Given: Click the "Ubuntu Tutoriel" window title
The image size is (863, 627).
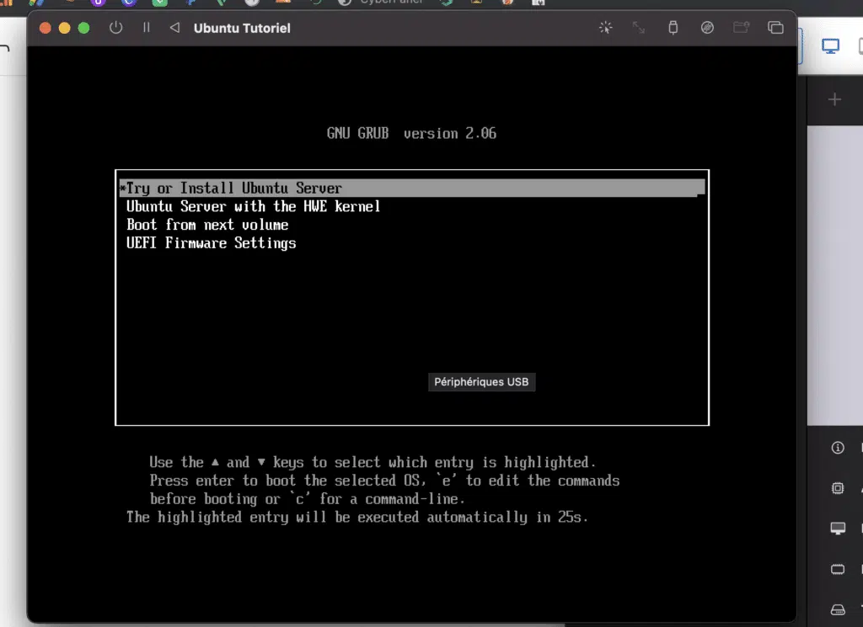Looking at the screenshot, I should [x=242, y=28].
